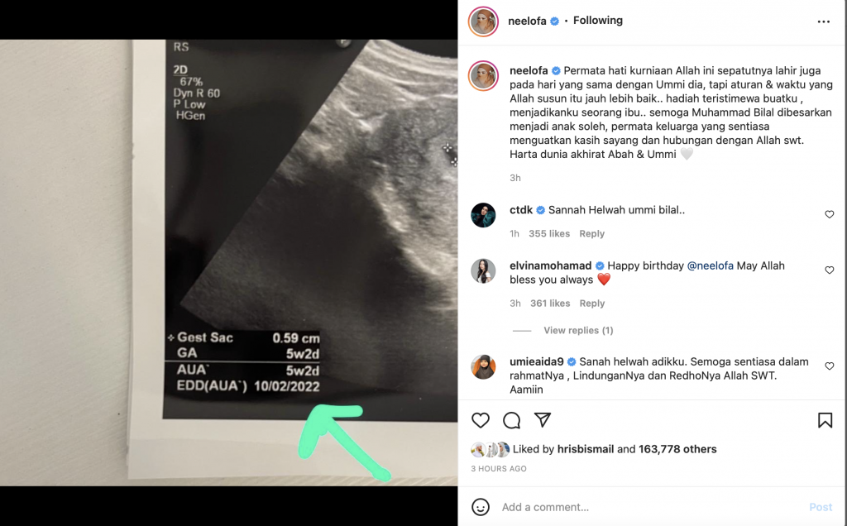Image resolution: width=847 pixels, height=526 pixels.
Task: Open the @neelofa mention link
Action: (x=710, y=265)
